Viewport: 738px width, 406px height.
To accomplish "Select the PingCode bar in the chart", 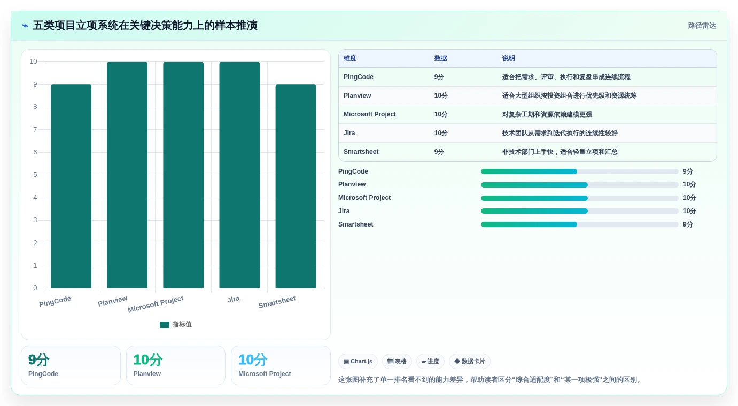I will [x=71, y=186].
